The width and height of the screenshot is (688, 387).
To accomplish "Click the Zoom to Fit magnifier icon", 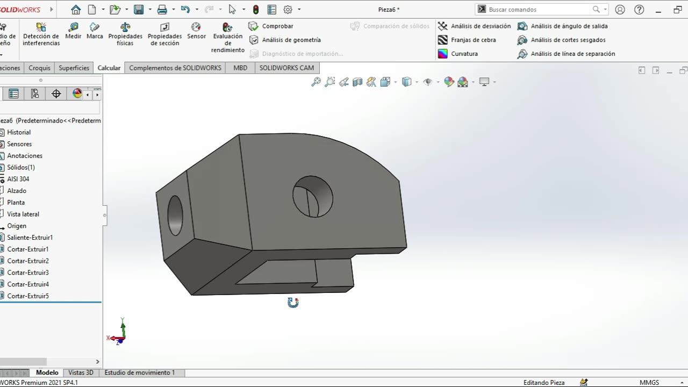I will 316,82.
